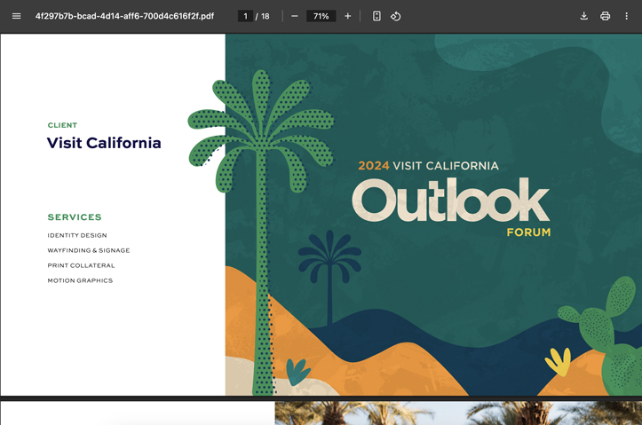Screen dimensions: 642x425
Task: Toggle fit to page icon
Action: click(x=376, y=16)
